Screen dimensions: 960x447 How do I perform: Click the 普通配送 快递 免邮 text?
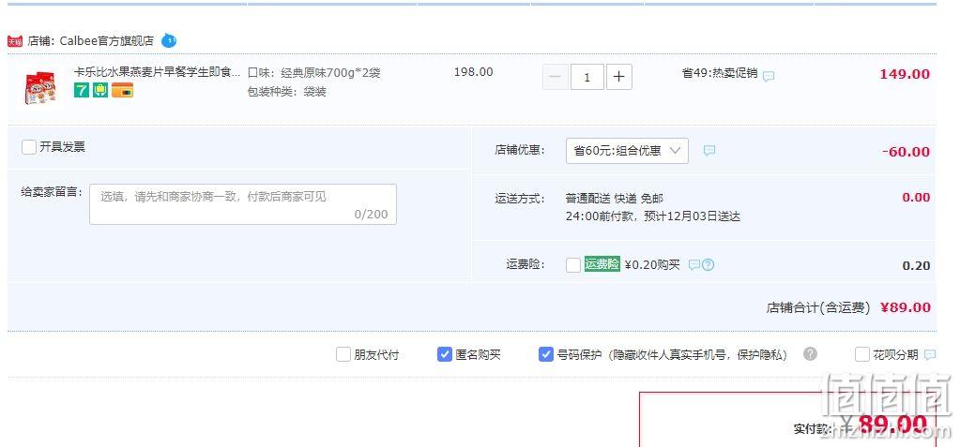click(x=615, y=199)
